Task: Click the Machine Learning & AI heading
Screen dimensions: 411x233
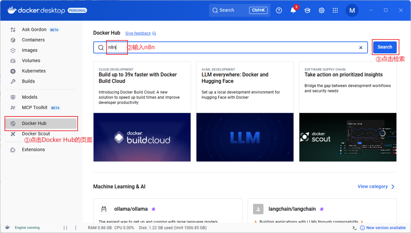Action: coord(119,187)
